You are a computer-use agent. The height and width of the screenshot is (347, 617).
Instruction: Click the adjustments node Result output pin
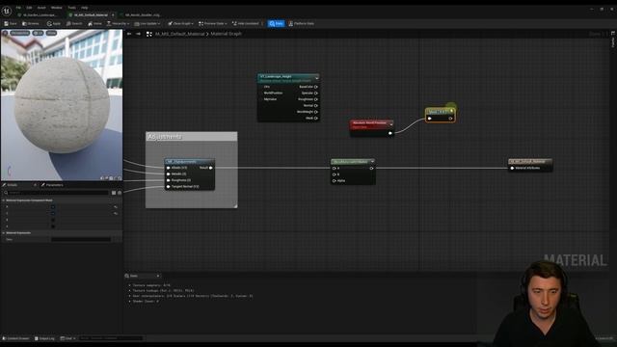(x=211, y=168)
